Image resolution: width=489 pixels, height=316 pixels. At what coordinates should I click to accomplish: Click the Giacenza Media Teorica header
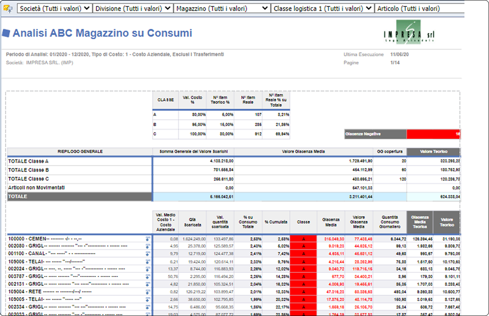[420, 222]
